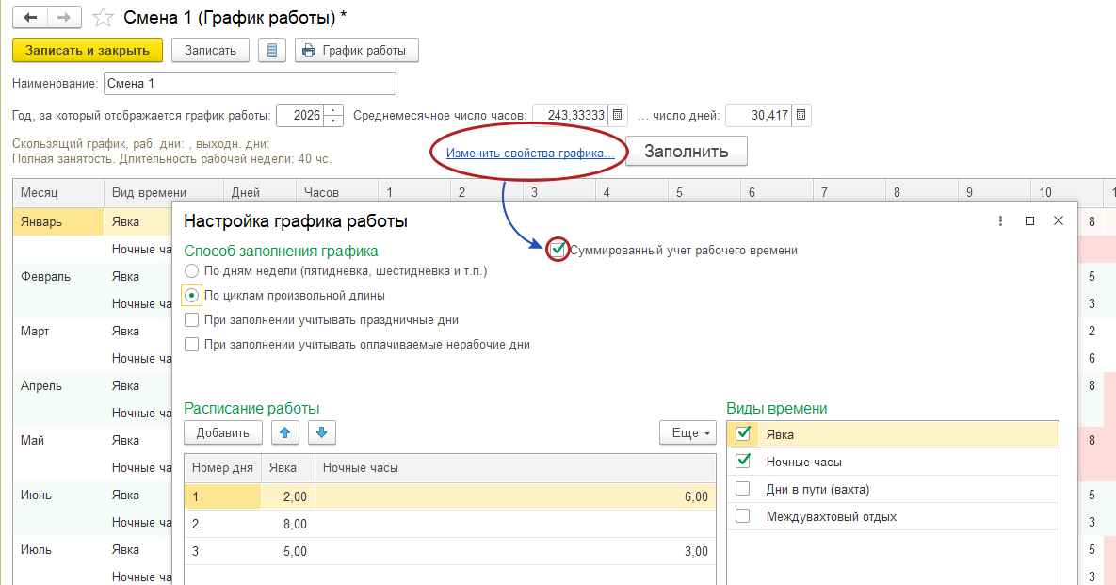Enable При заполнении учитывать праздничные дни
Image resolution: width=1116 pixels, height=585 pixels.
pos(192,320)
